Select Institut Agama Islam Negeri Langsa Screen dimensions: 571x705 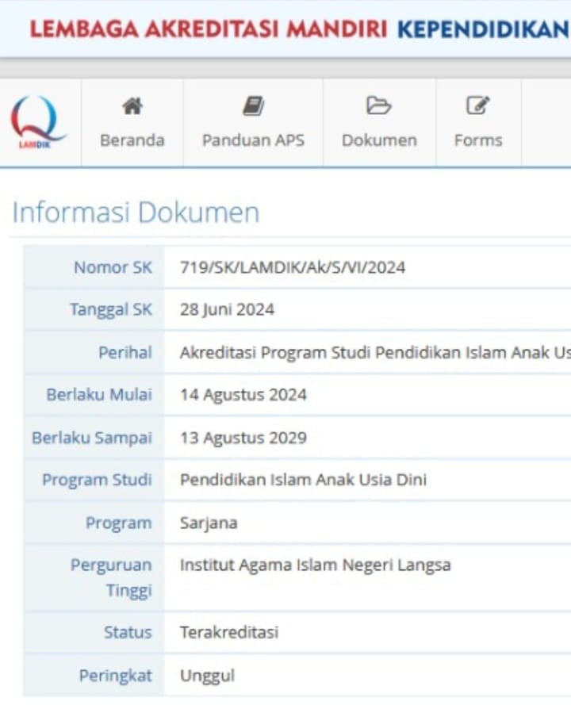[315, 565]
